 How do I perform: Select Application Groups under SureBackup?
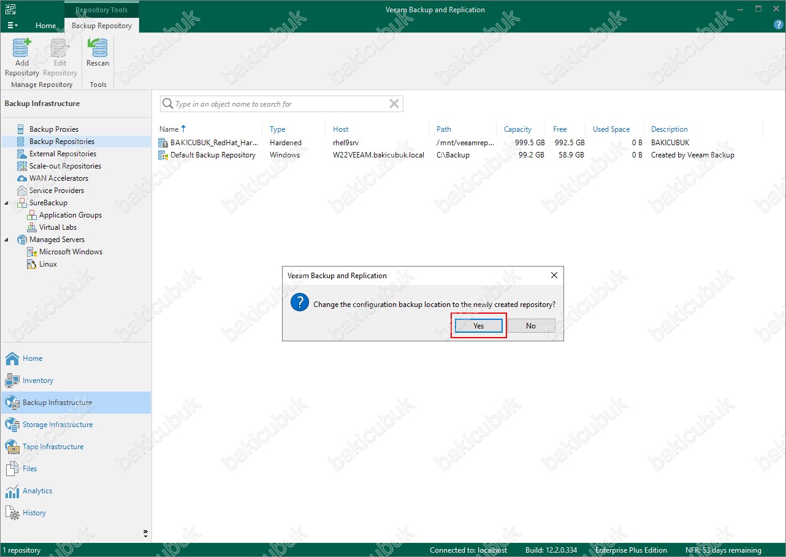[70, 215]
